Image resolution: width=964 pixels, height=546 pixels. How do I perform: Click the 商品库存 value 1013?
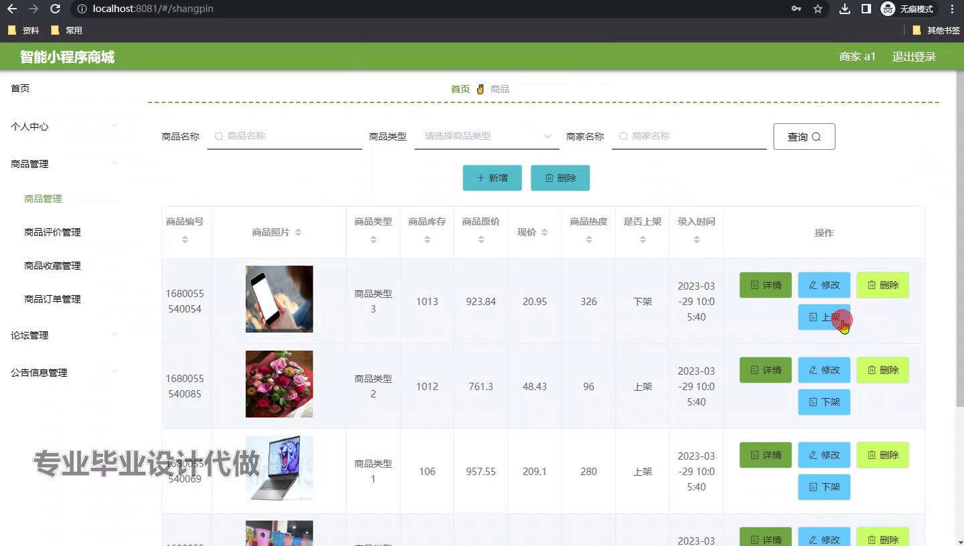(427, 302)
